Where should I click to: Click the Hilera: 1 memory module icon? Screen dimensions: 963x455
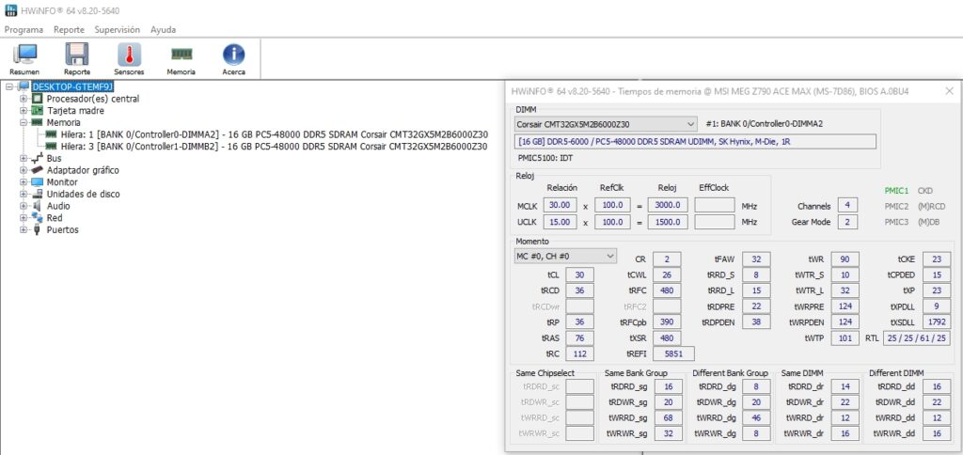(x=52, y=134)
